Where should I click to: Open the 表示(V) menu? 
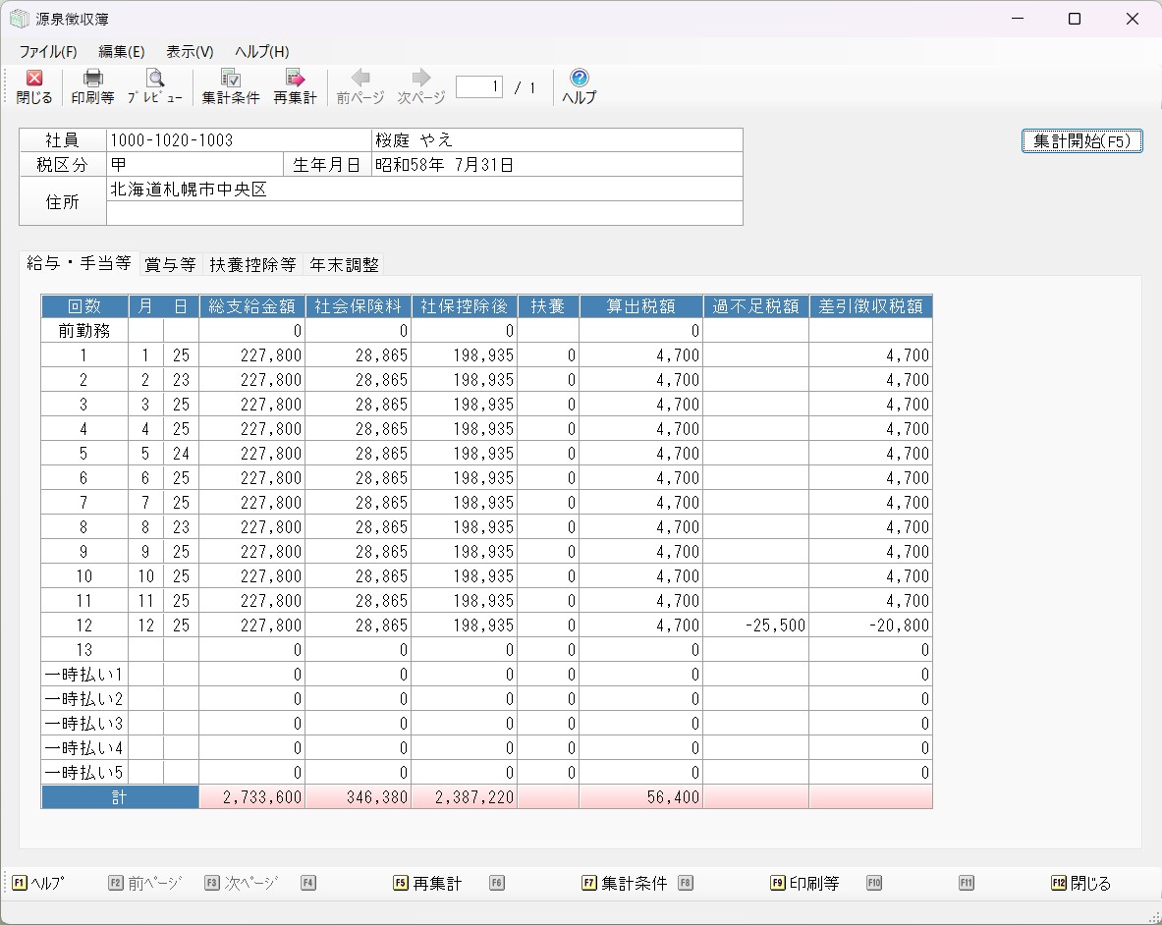pyautogui.click(x=190, y=52)
